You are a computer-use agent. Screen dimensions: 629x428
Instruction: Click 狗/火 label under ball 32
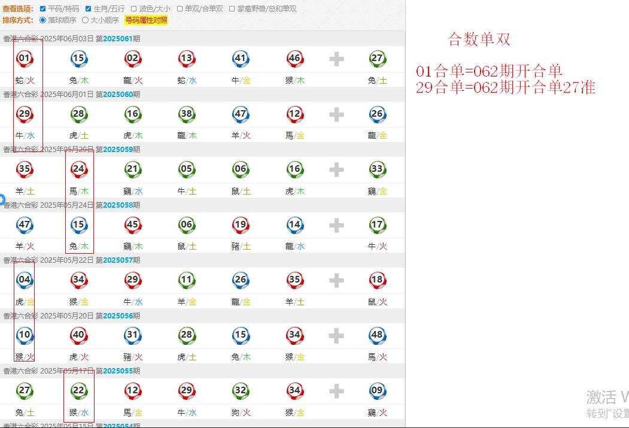241,412
